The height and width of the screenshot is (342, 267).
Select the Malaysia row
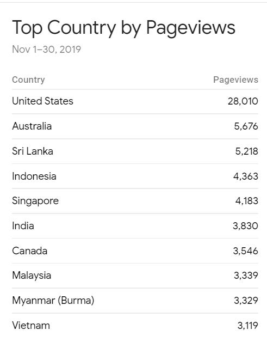point(135,276)
